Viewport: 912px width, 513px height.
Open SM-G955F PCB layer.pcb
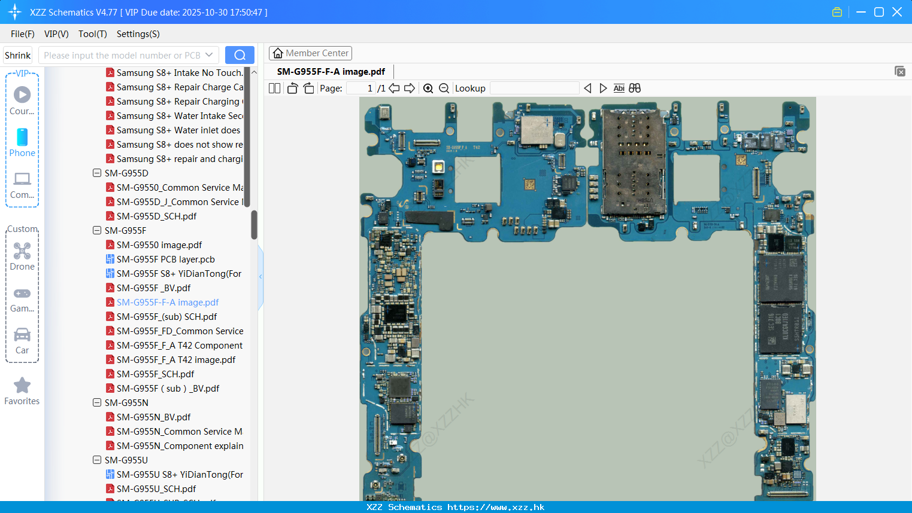click(166, 259)
